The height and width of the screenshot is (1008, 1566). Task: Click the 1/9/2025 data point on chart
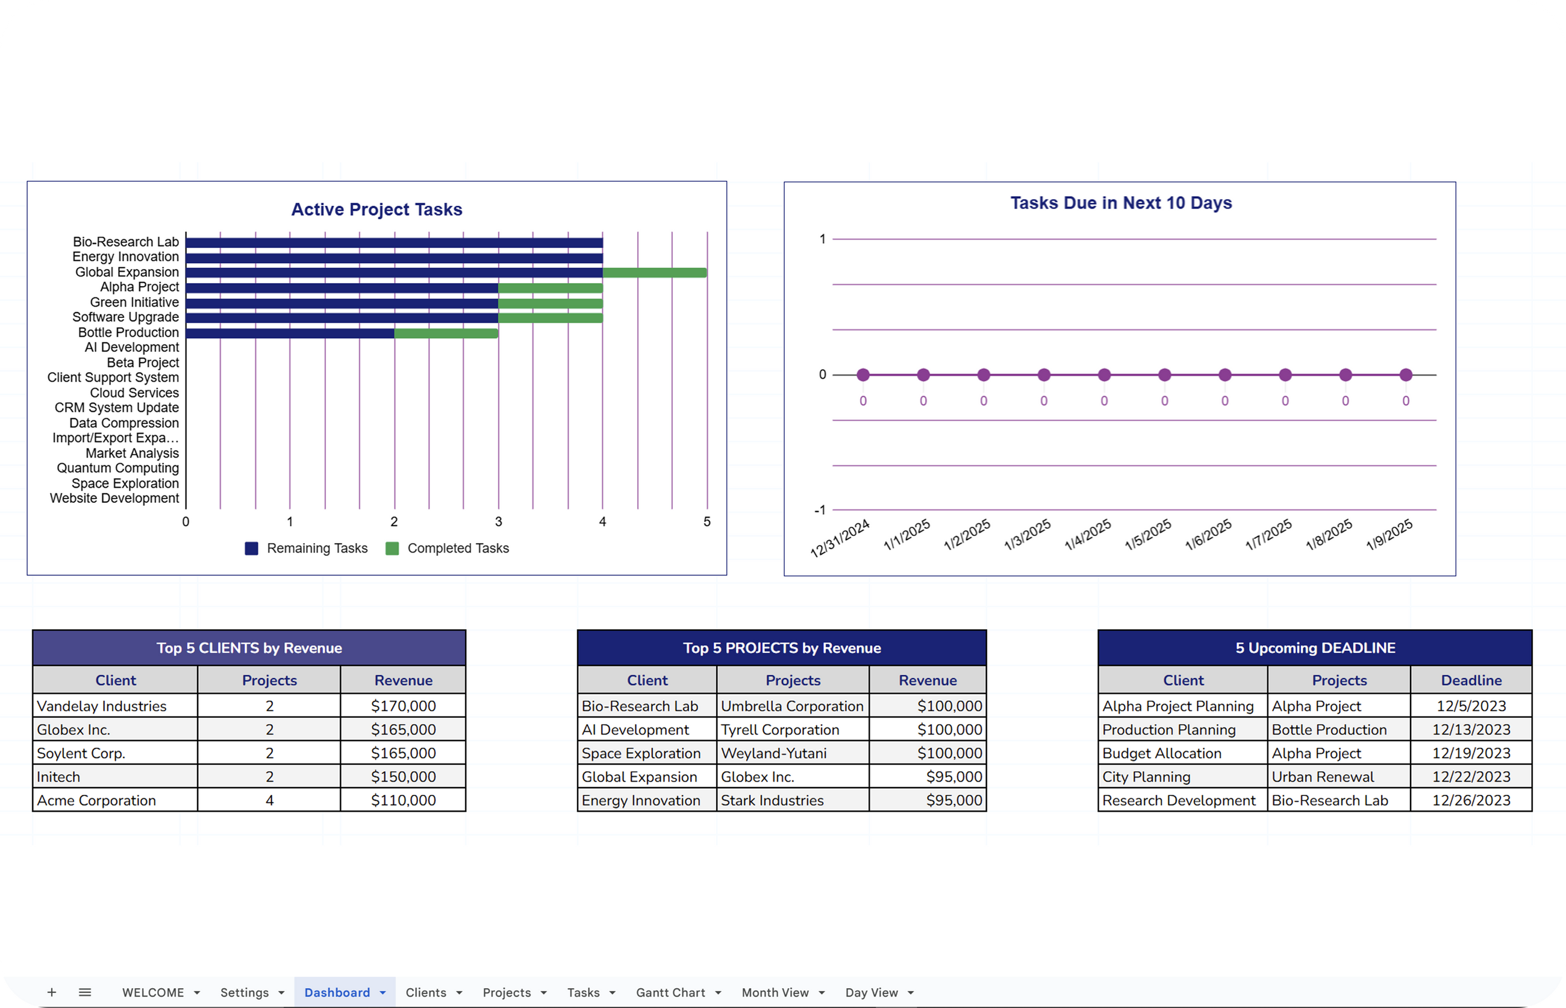coord(1406,375)
